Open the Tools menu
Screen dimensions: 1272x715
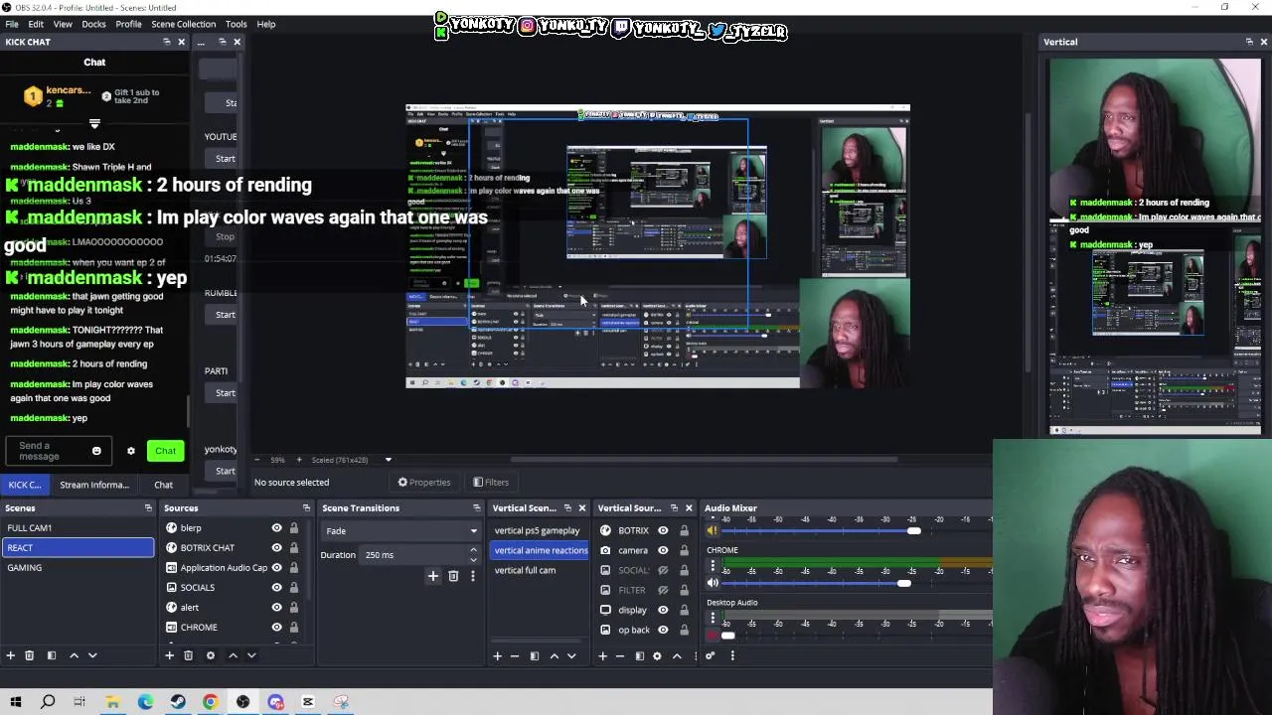pos(236,24)
